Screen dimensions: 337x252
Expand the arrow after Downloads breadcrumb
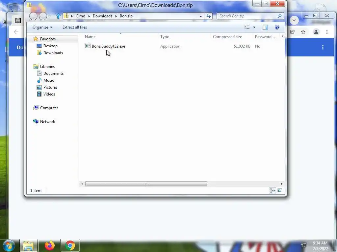coord(116,16)
